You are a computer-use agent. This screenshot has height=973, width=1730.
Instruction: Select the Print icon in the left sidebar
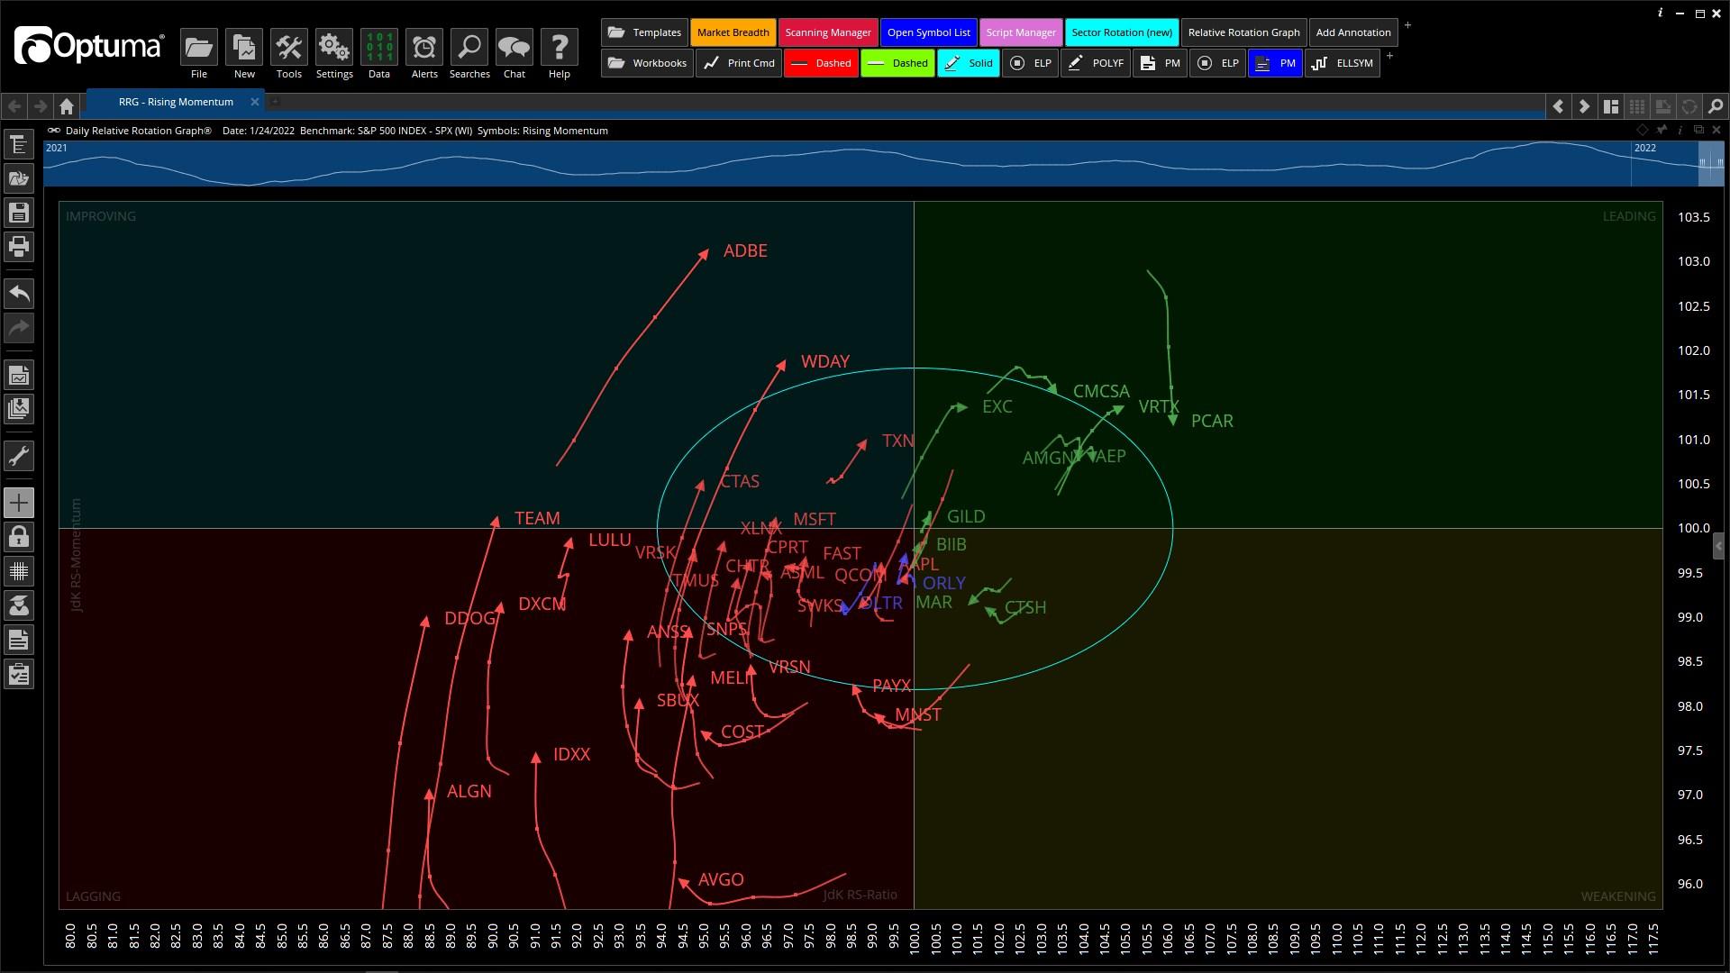point(19,247)
